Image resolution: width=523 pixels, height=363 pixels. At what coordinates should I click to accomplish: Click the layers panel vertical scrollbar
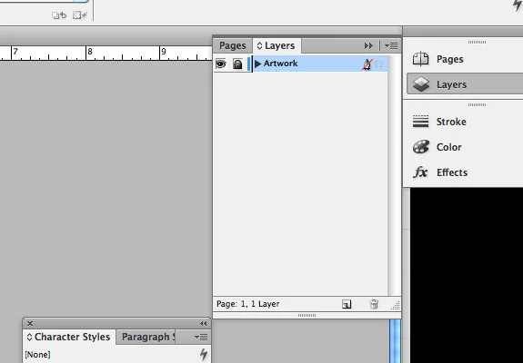coord(394,175)
